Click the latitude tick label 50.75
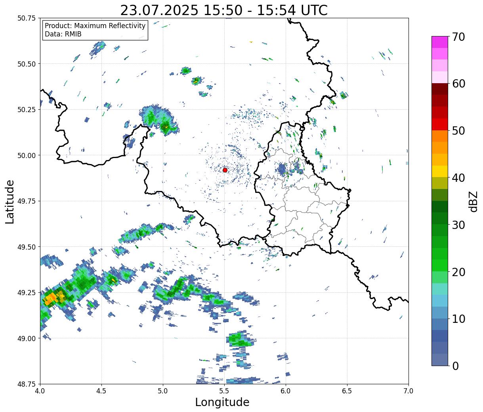483x412 pixels. [x=27, y=18]
